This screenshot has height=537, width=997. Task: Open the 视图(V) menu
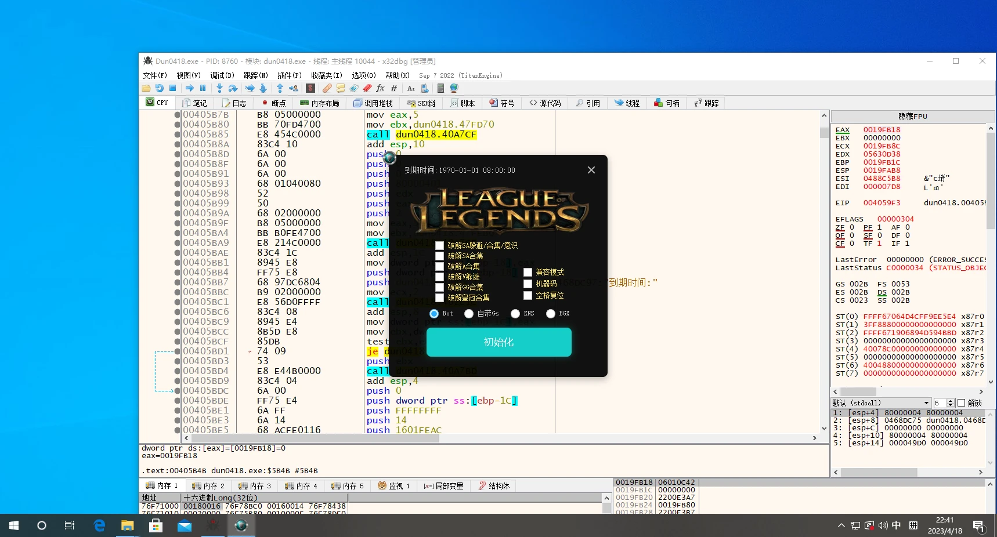[189, 75]
